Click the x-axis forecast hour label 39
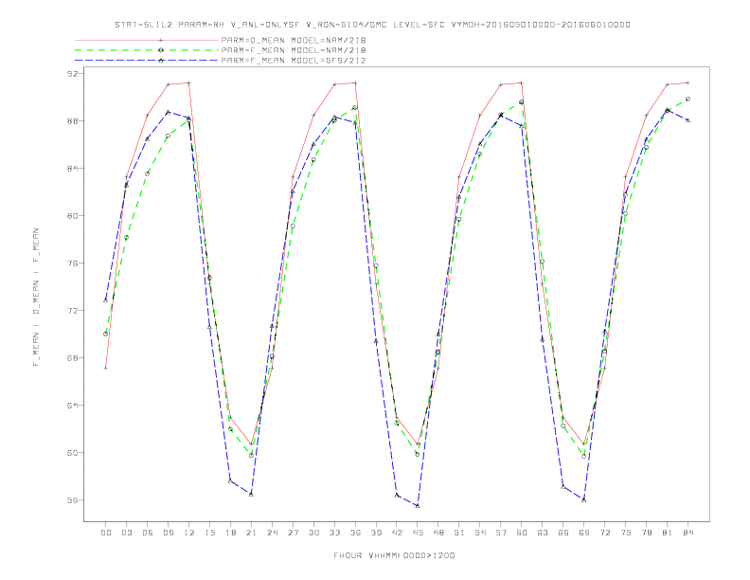Image resolution: width=750 pixels, height=580 pixels. 377,533
